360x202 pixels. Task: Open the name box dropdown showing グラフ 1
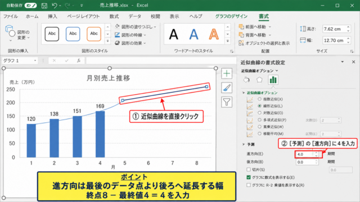[35, 61]
